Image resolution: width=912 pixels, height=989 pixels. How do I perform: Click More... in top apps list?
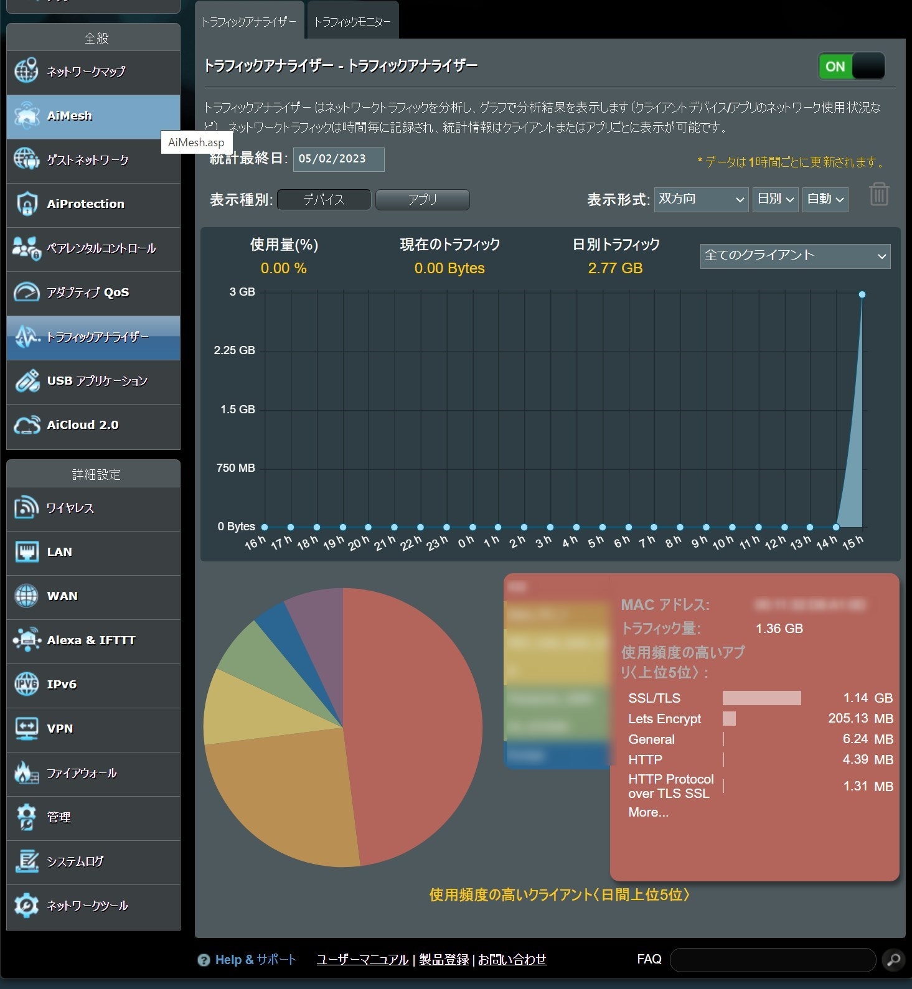coord(648,812)
